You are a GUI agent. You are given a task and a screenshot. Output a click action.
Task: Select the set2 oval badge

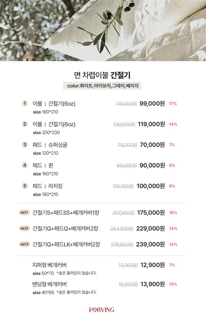tap(24, 228)
